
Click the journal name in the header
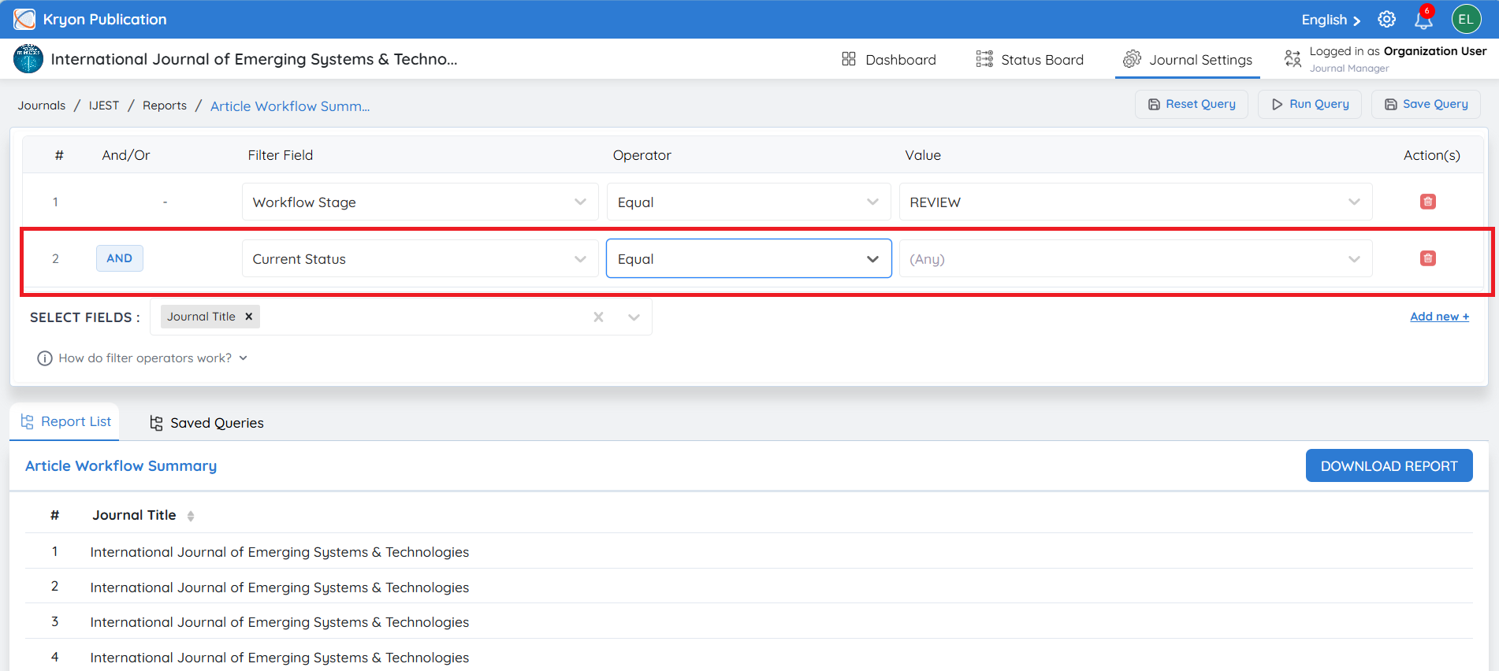[x=254, y=59]
